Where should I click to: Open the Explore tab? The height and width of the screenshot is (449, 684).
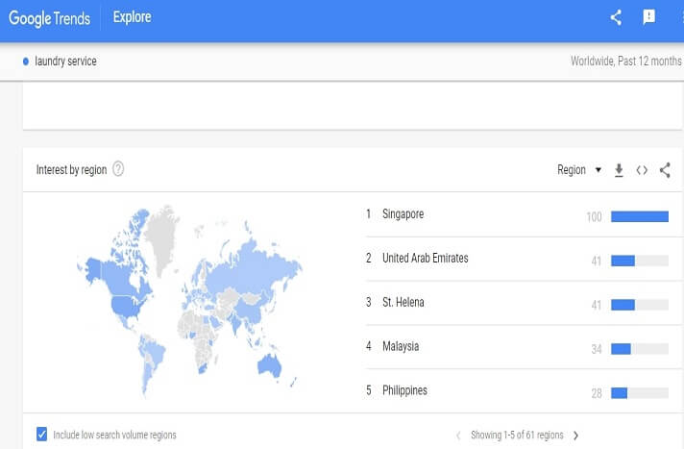(x=132, y=17)
